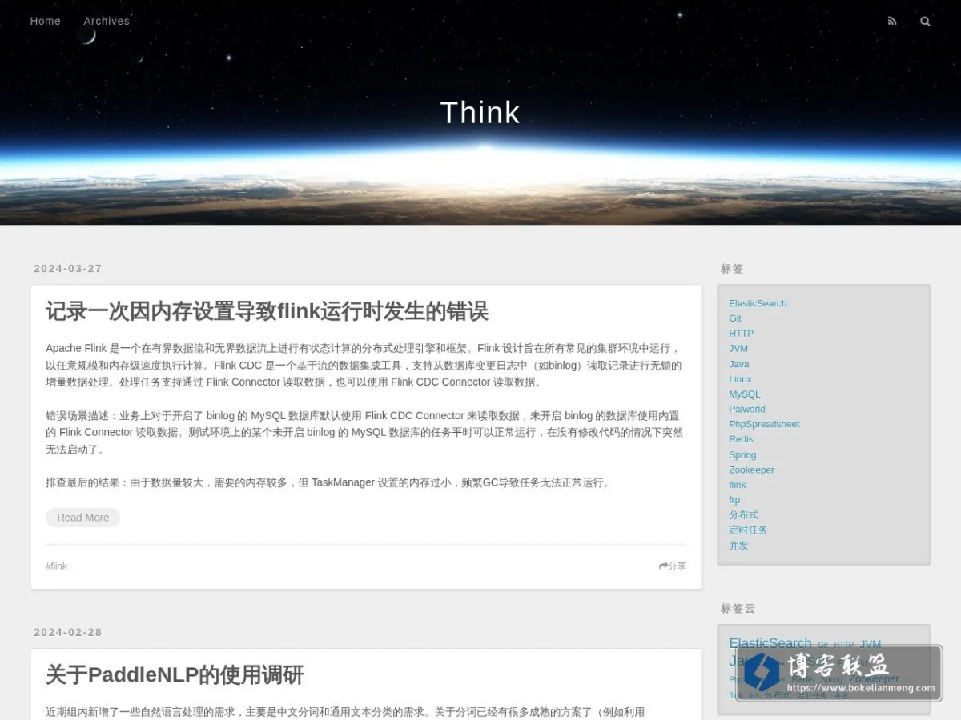Select Zookeeper in the 标签 list

[x=751, y=470]
